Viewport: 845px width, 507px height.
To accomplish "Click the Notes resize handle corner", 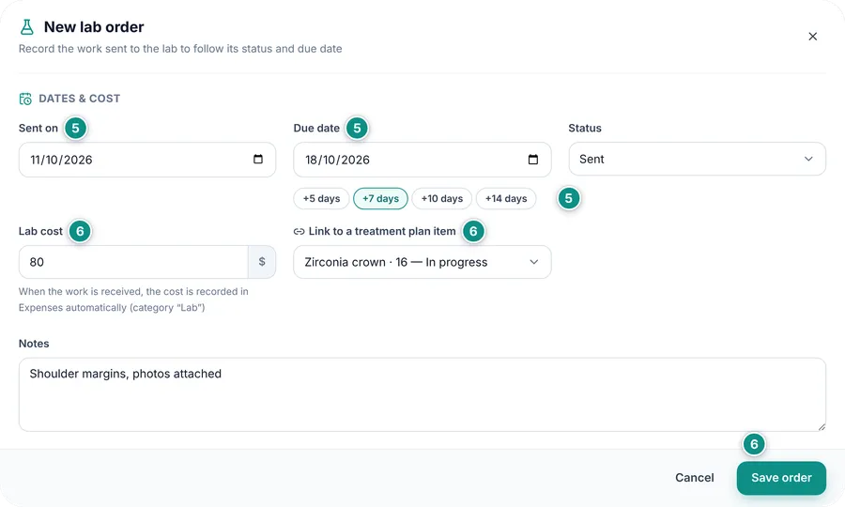I will tap(822, 426).
